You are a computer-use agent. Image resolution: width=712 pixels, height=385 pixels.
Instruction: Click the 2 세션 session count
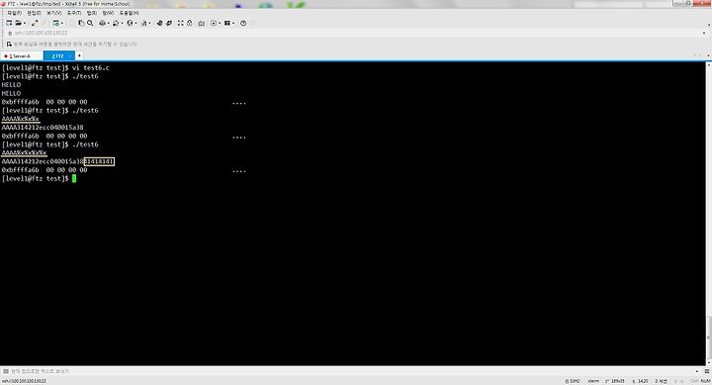click(x=661, y=381)
